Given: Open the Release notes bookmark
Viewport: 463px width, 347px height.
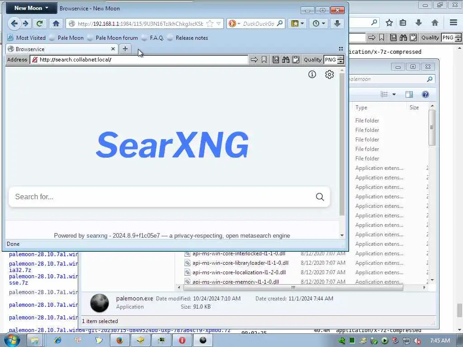Looking at the screenshot, I should [x=188, y=38].
